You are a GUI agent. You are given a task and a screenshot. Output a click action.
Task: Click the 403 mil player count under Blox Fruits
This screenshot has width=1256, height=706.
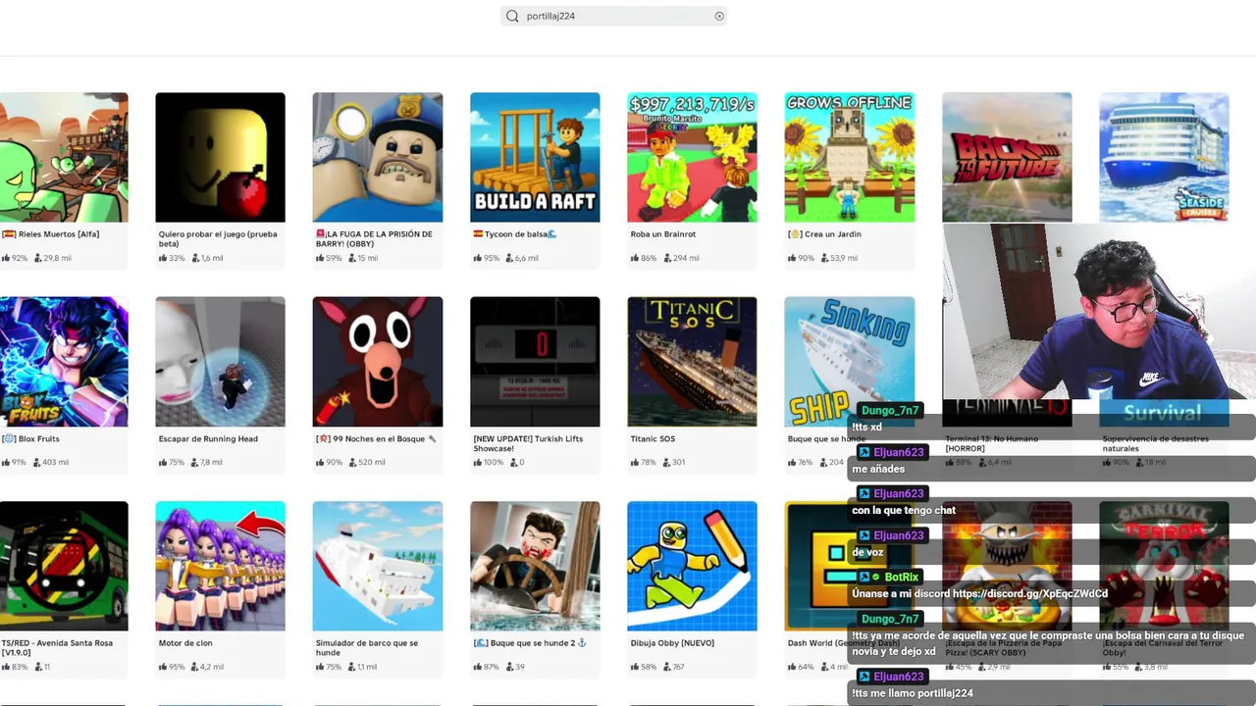[51, 462]
